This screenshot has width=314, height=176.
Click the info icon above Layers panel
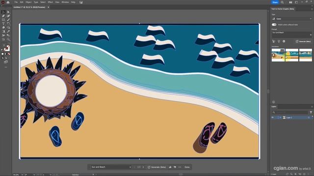pyautogui.click(x=274, y=102)
